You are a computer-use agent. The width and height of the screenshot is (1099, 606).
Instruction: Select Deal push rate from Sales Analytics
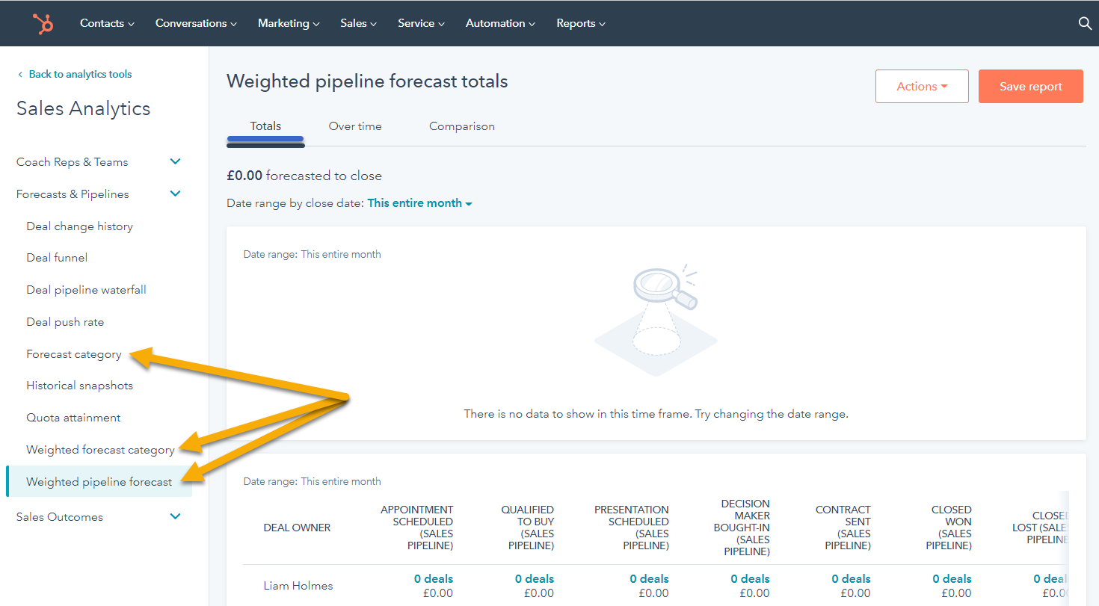pos(65,321)
